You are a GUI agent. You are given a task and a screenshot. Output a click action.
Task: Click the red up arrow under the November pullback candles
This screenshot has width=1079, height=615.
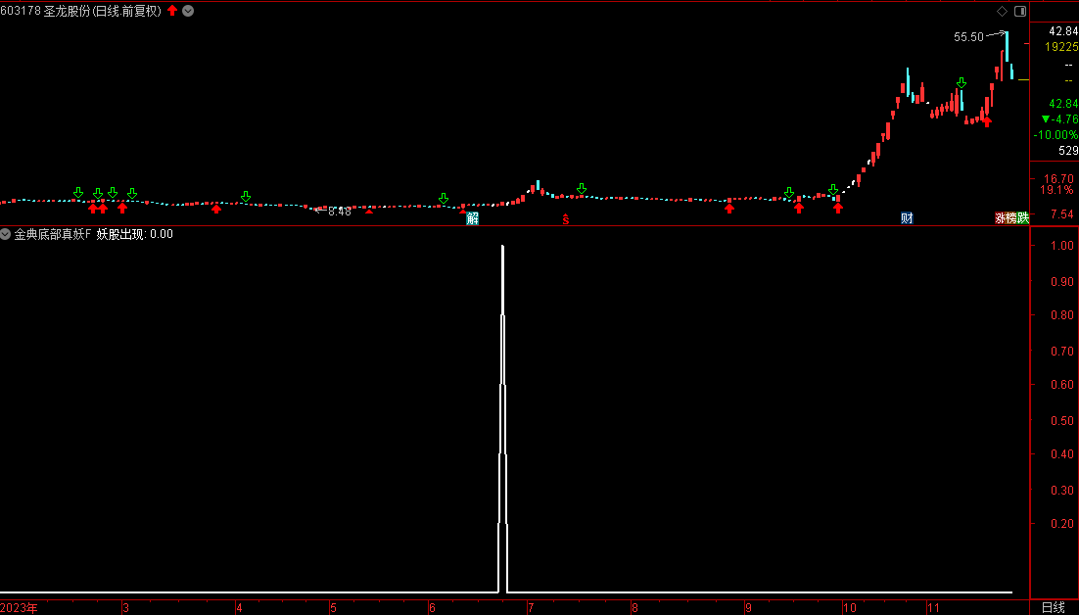point(987,121)
